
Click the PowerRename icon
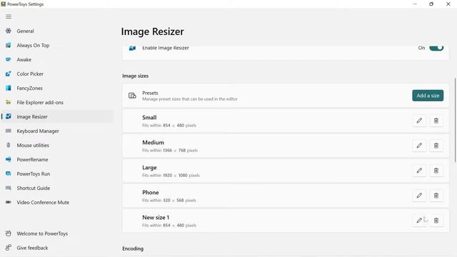coord(9,159)
